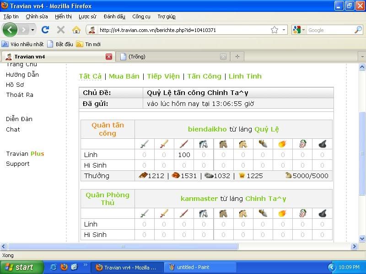Click the site identity icon in address bar
366x274 pixels.
92,30
